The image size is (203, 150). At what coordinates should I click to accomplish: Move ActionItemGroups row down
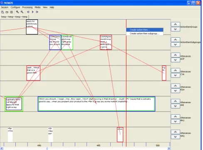[175, 29]
